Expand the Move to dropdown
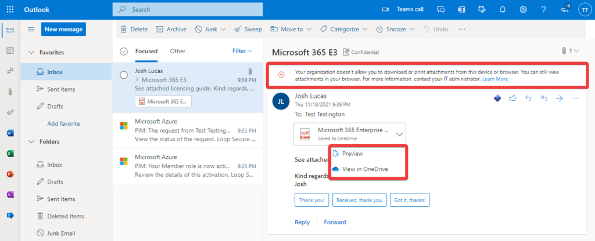The height and width of the screenshot is (241, 595). pos(309,29)
